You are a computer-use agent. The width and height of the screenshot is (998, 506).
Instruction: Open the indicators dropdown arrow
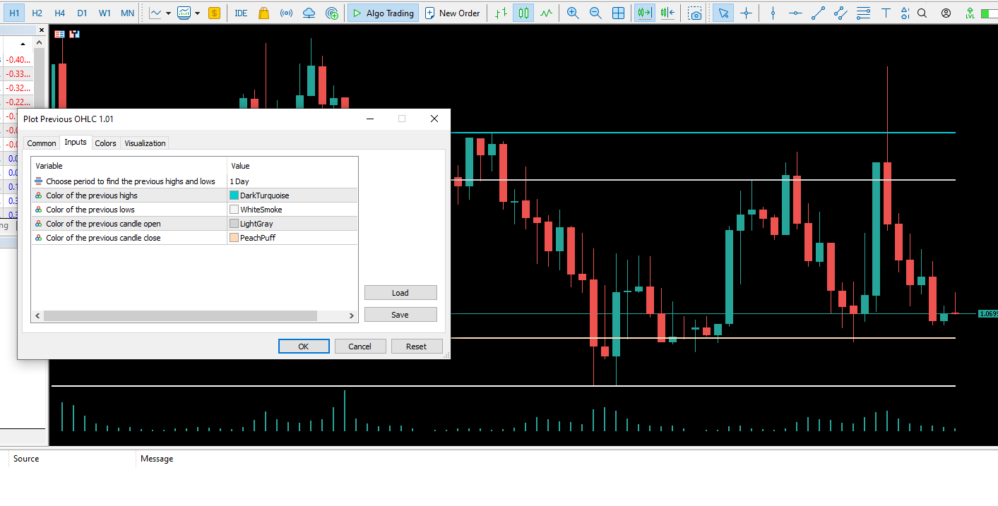coord(196,12)
